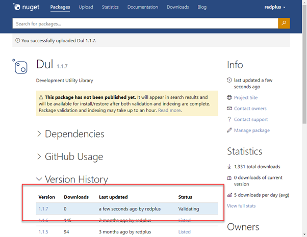Expand the GitHub Usage section

pos(70,156)
